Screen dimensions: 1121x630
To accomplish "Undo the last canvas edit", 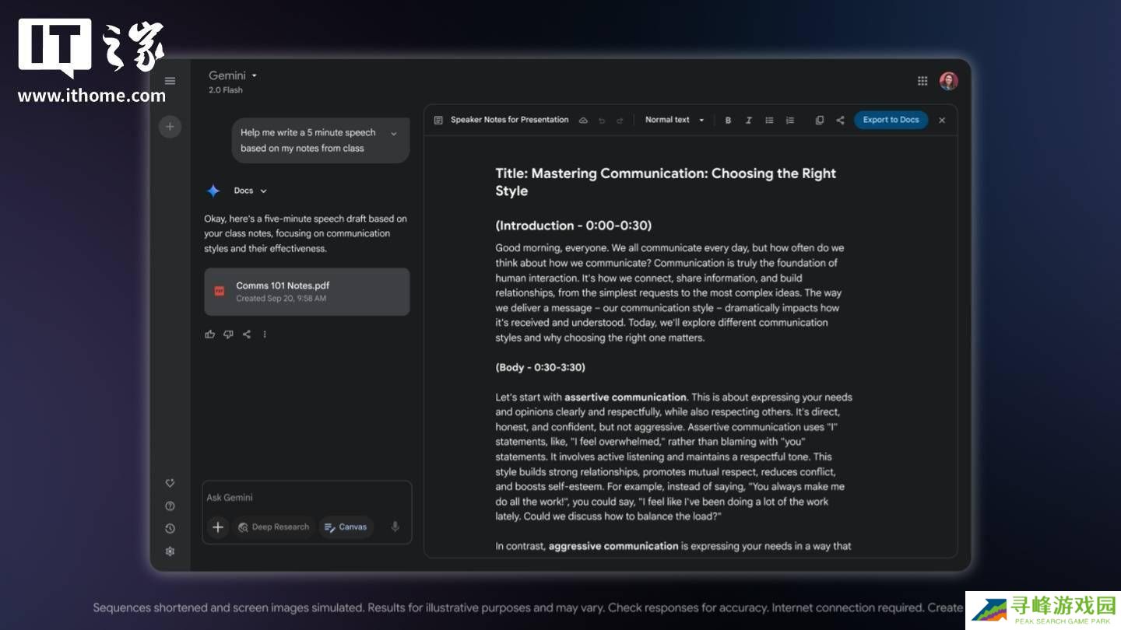I will tap(602, 121).
